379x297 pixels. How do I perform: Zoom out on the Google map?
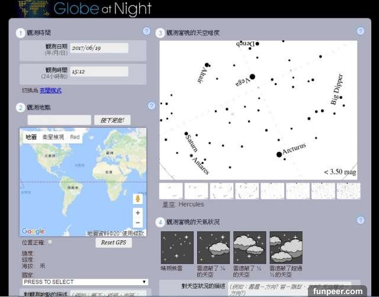pyautogui.click(x=138, y=223)
